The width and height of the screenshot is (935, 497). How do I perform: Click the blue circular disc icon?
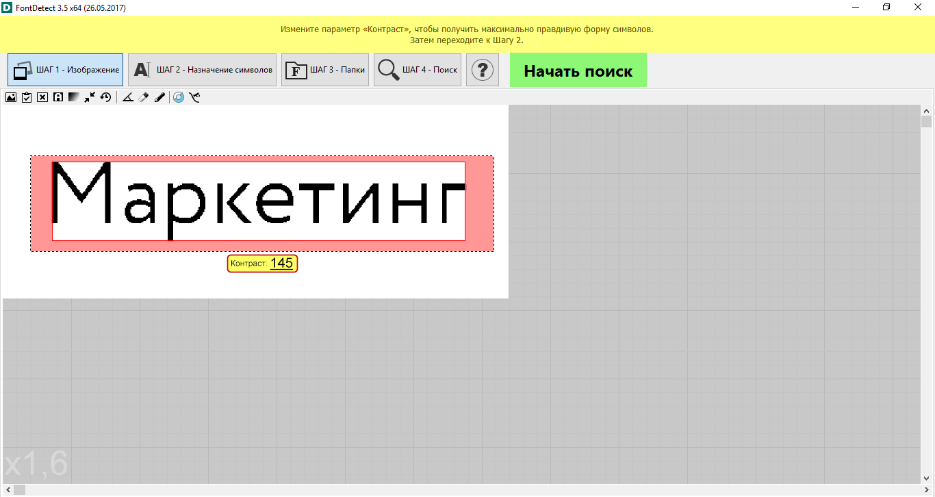tap(179, 97)
